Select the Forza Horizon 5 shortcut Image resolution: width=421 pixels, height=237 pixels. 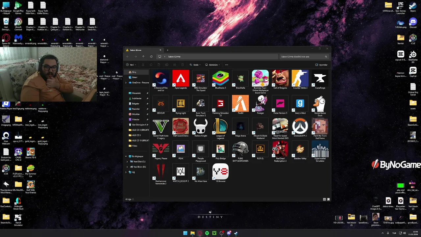pyautogui.click(x=280, y=105)
